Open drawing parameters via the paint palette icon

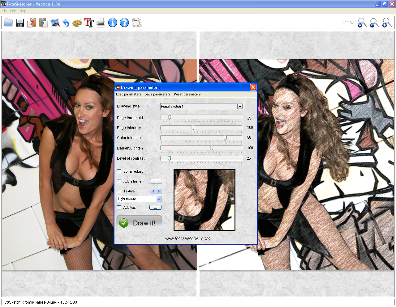pyautogui.click(x=77, y=23)
